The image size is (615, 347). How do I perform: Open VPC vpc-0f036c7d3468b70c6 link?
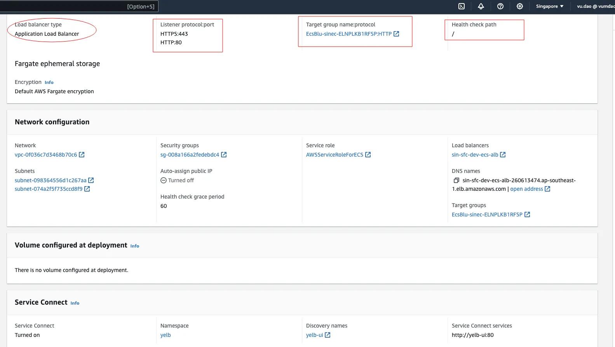point(46,155)
